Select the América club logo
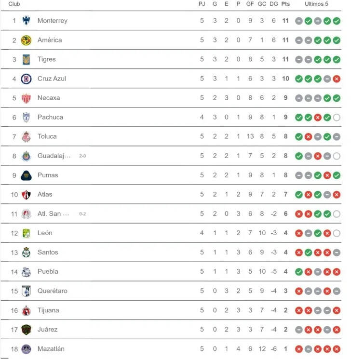Image resolution: width=351 pixels, height=359 pixels. click(26, 40)
